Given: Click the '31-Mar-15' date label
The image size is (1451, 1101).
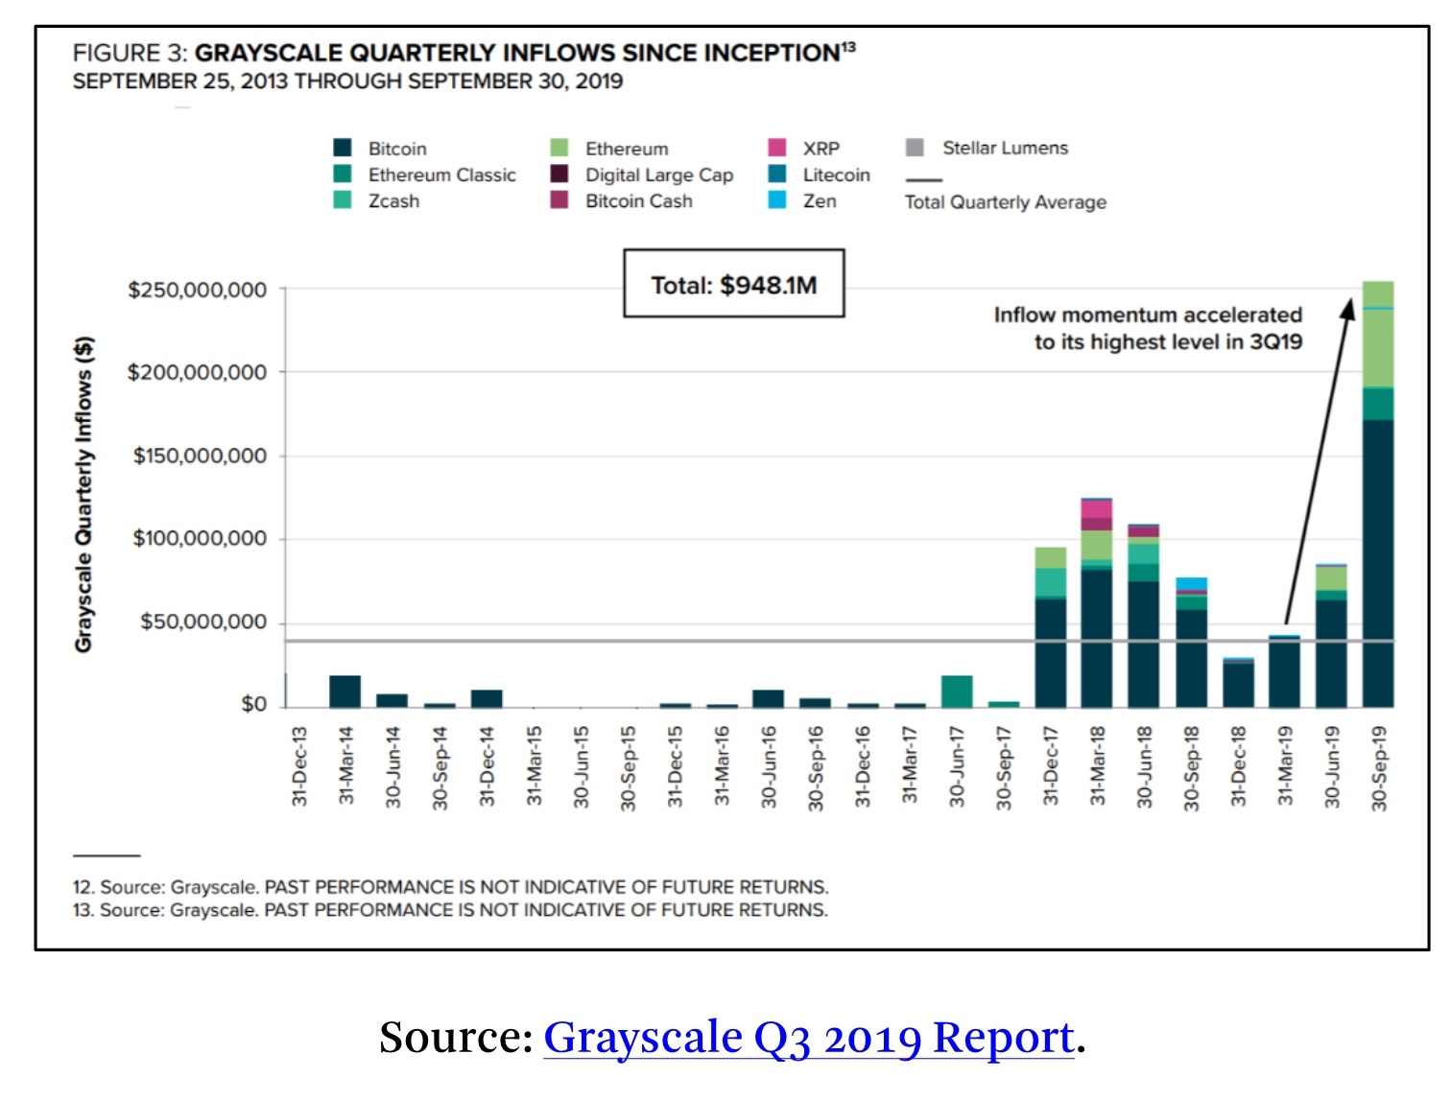Looking at the screenshot, I should point(535,766).
